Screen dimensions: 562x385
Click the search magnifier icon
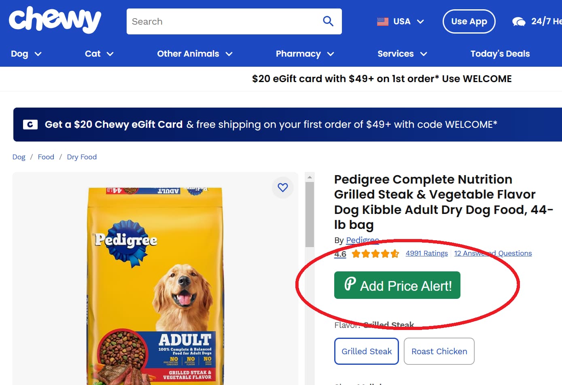click(328, 21)
